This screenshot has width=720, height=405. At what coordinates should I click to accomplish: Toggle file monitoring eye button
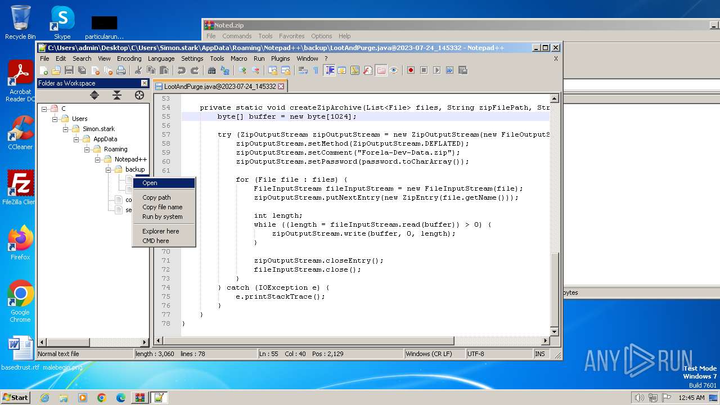(394, 70)
